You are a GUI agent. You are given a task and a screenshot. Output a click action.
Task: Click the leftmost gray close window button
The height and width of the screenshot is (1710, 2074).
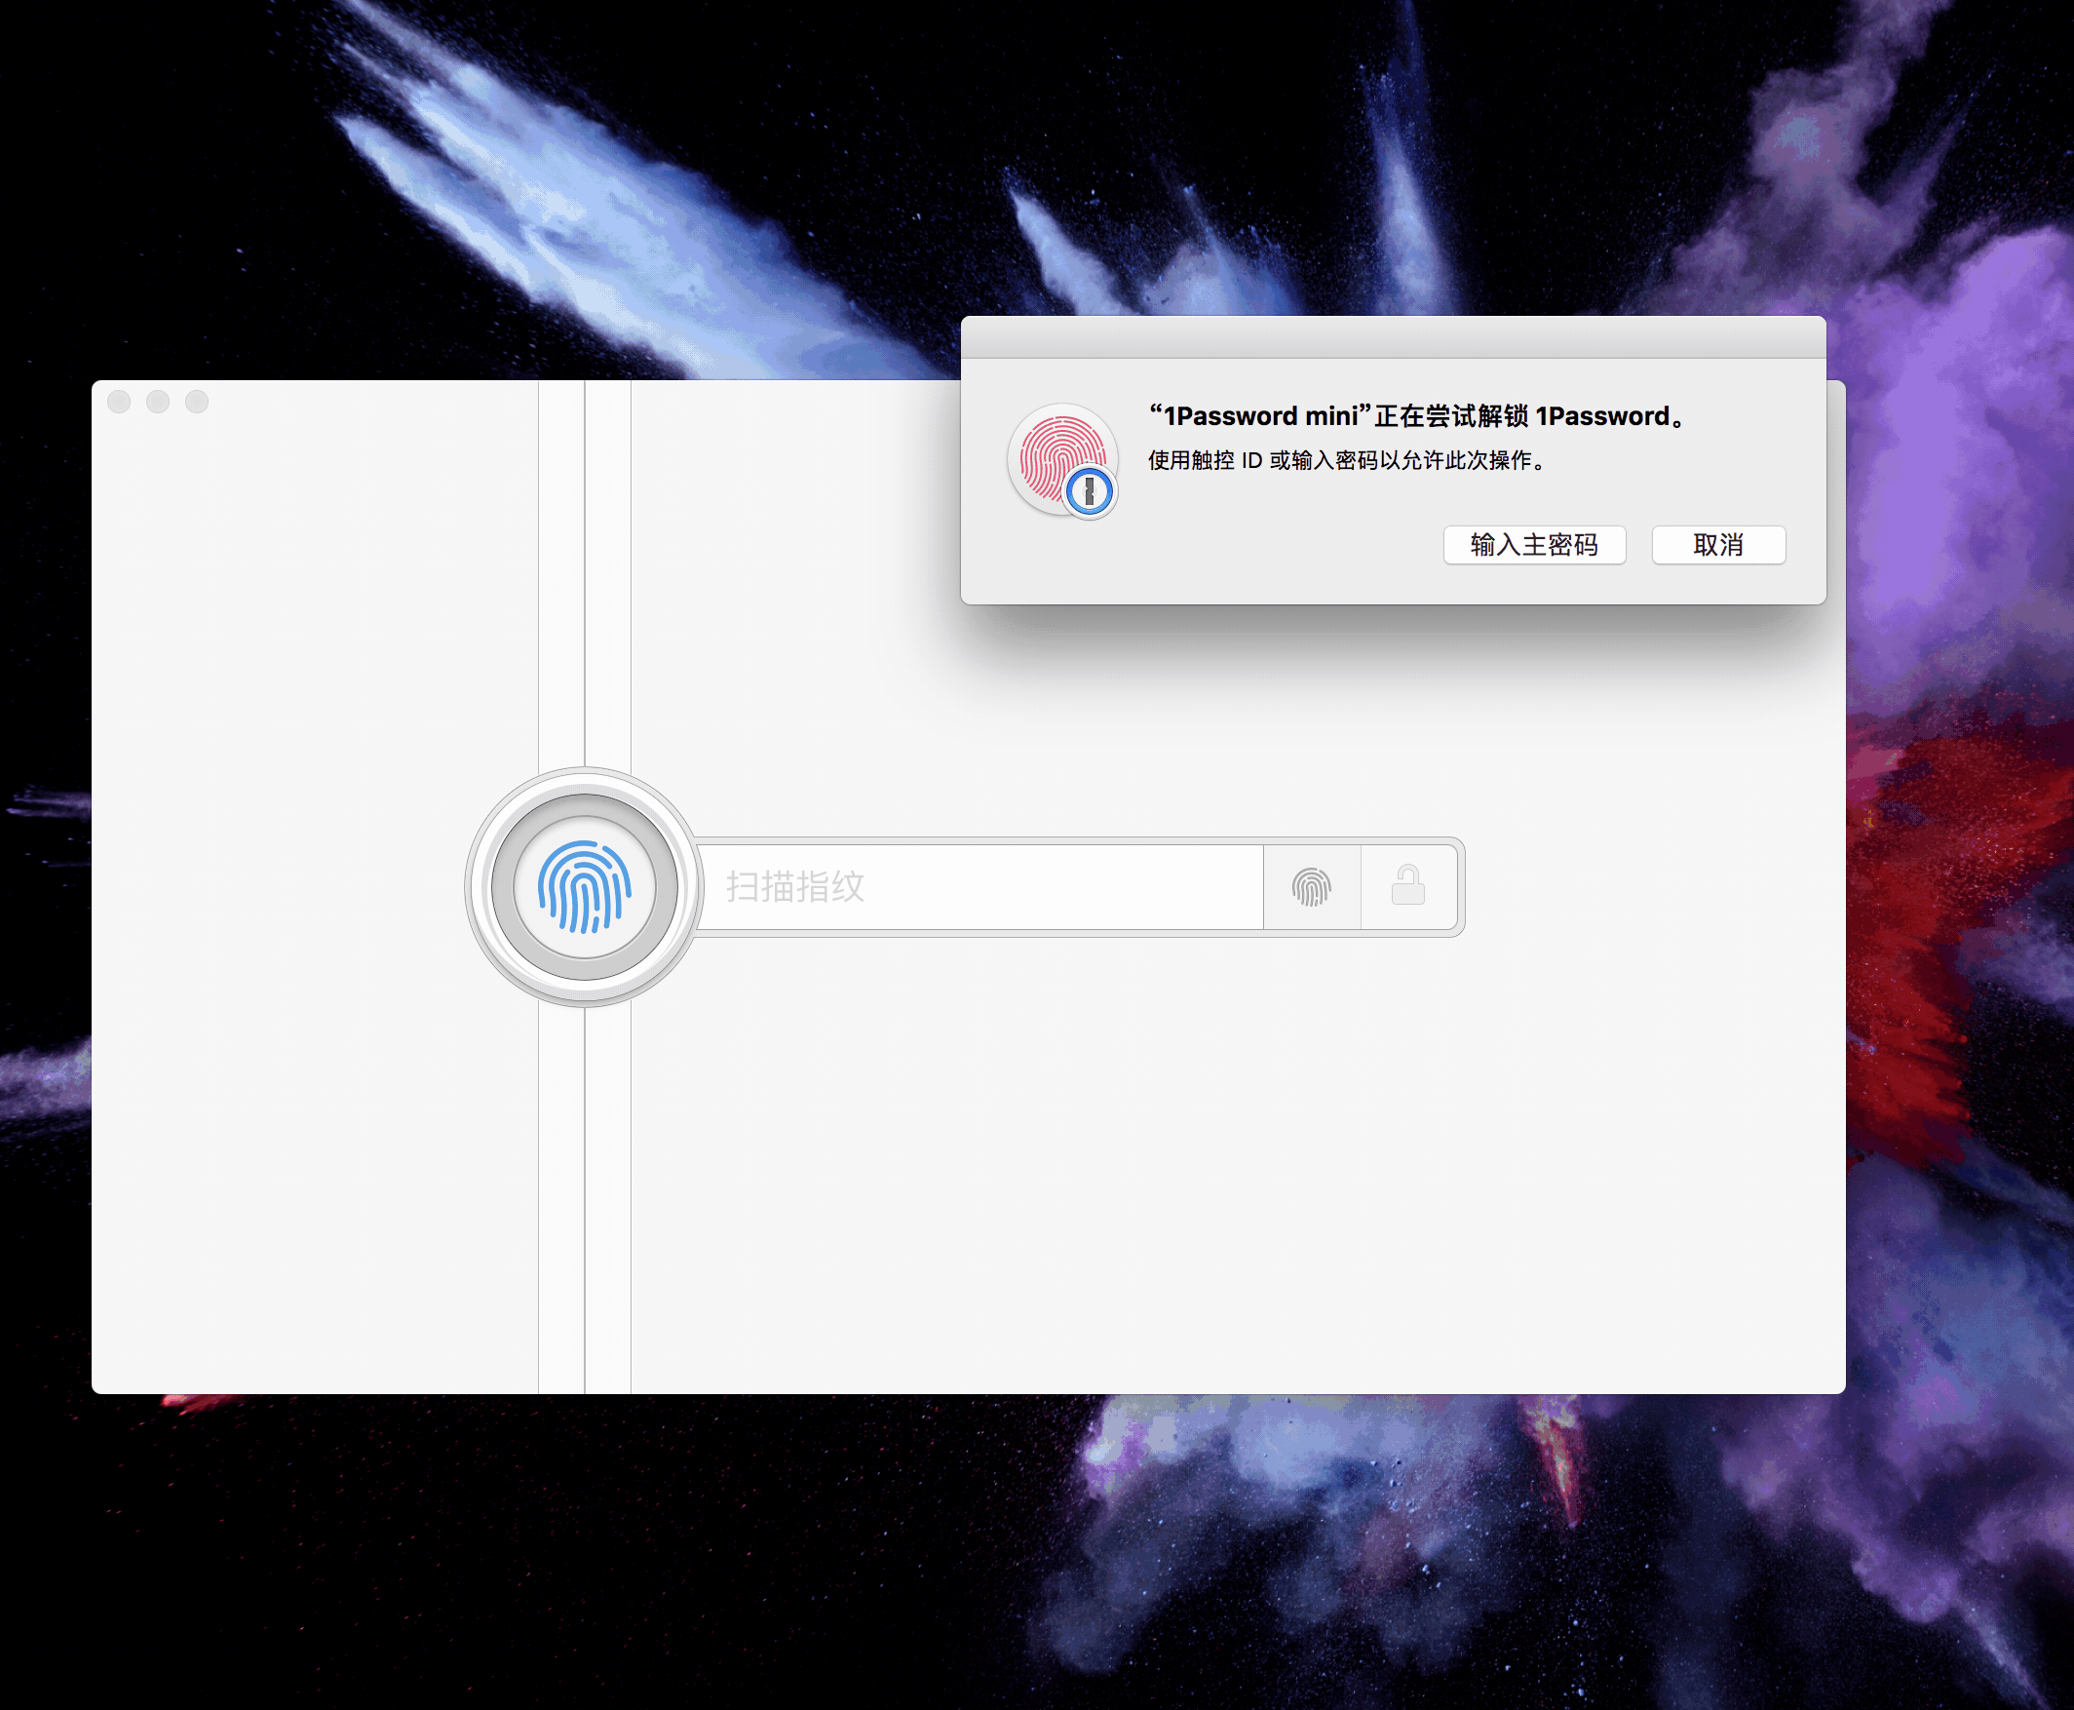click(x=119, y=402)
